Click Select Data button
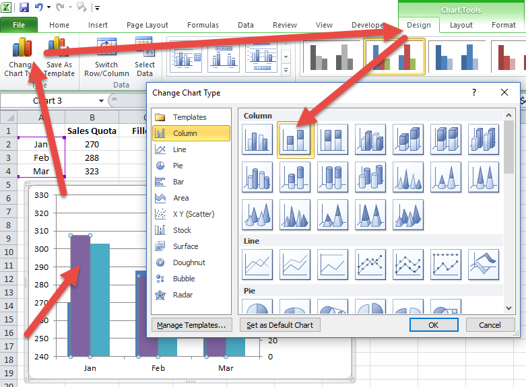This screenshot has height=387, width=526. (x=145, y=57)
